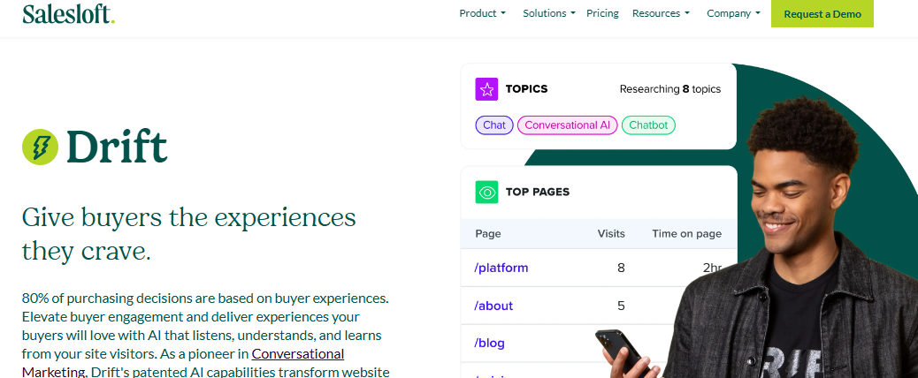Viewport: 918px width, 378px height.
Task: Follow the Conversational Marketing hyperlink
Action: coord(297,354)
